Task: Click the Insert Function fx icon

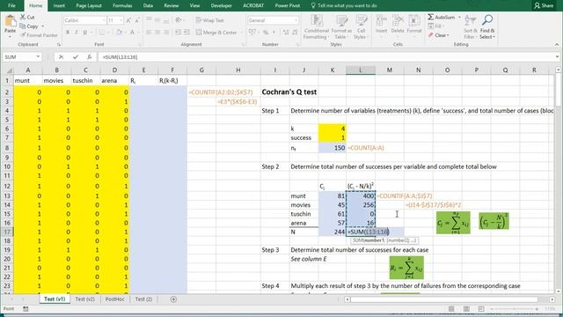Action: pos(89,56)
